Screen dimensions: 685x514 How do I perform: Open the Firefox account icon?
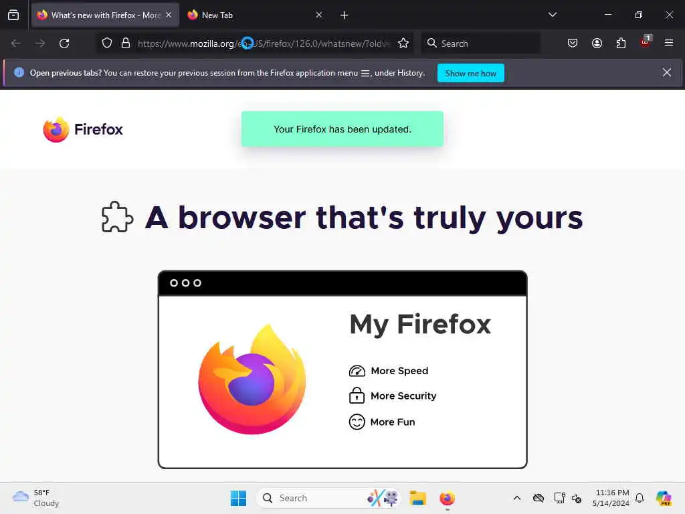click(597, 44)
